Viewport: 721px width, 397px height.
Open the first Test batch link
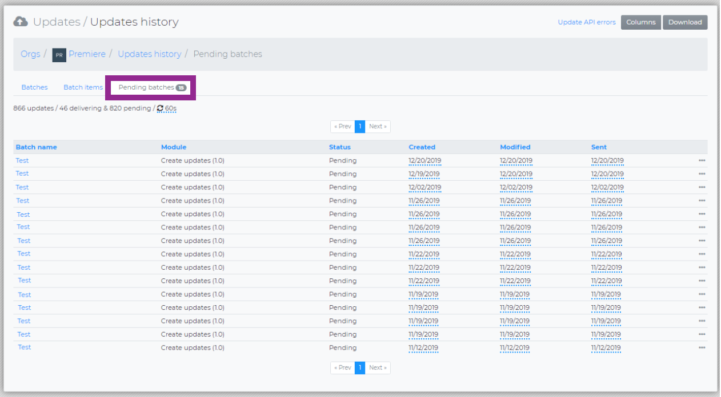[x=22, y=161]
